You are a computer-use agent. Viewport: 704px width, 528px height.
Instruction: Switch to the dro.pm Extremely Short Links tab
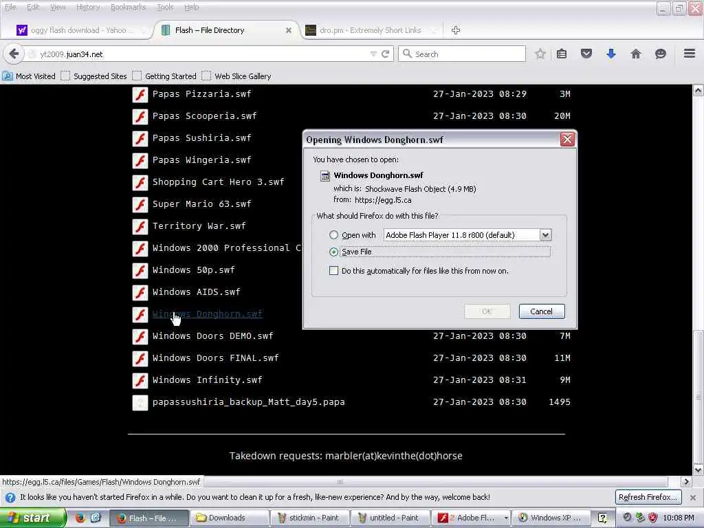(x=370, y=30)
